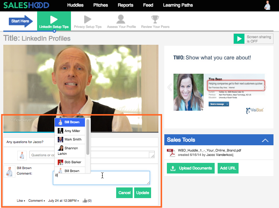The width and height of the screenshot is (279, 208).
Task: Click 'Any questions for Jacco?' text
Action: (x=25, y=142)
